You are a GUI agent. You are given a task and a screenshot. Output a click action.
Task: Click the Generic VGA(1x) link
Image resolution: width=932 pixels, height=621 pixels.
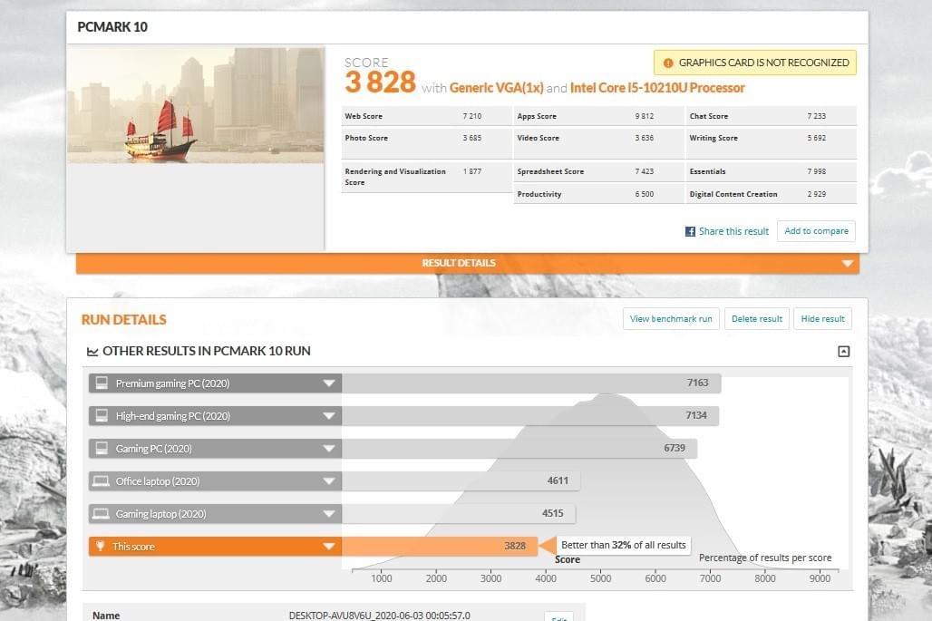[496, 88]
